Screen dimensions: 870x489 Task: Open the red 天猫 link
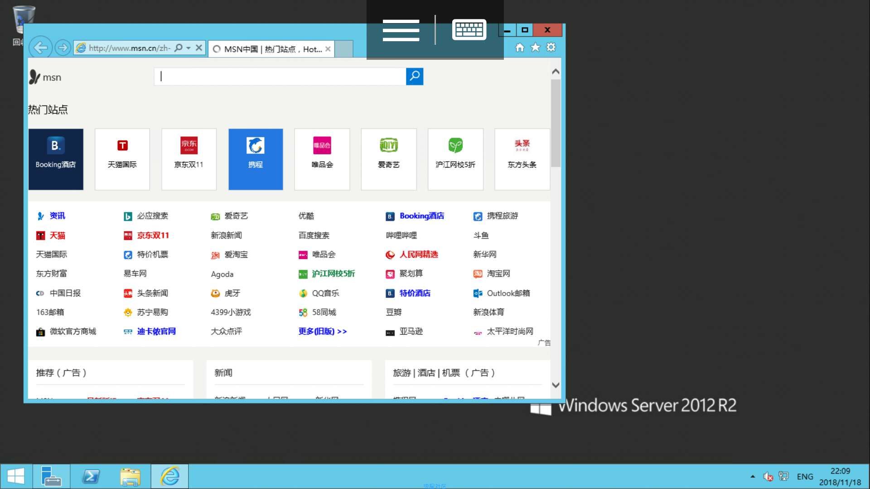(x=57, y=235)
